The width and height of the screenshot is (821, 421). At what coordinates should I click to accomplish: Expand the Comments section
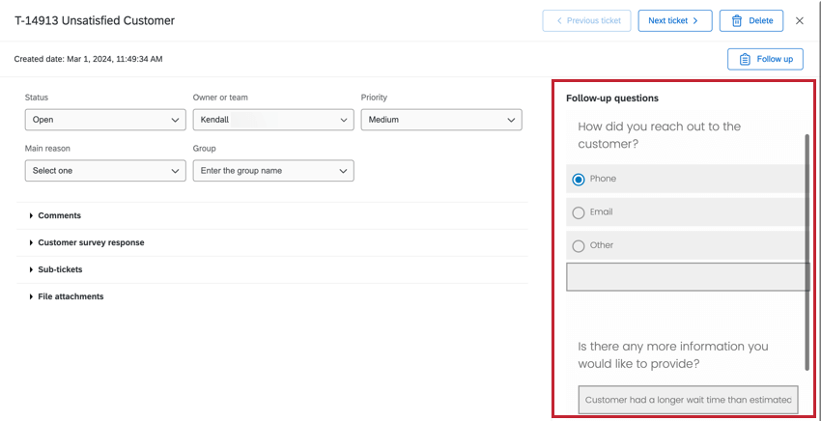pos(59,215)
